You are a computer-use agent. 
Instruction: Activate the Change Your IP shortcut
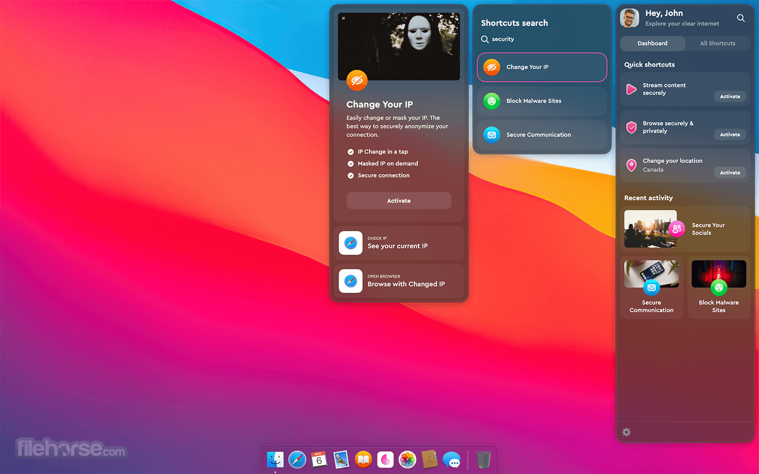pyautogui.click(x=399, y=201)
